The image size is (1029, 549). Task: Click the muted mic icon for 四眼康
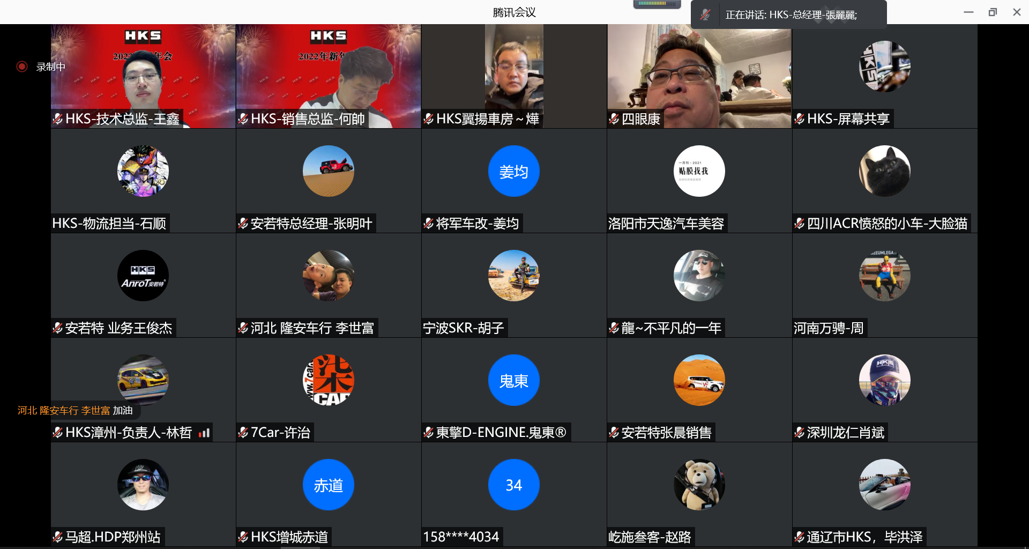(614, 118)
